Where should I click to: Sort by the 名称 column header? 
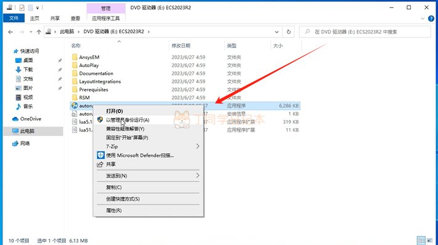pyautogui.click(x=76, y=46)
